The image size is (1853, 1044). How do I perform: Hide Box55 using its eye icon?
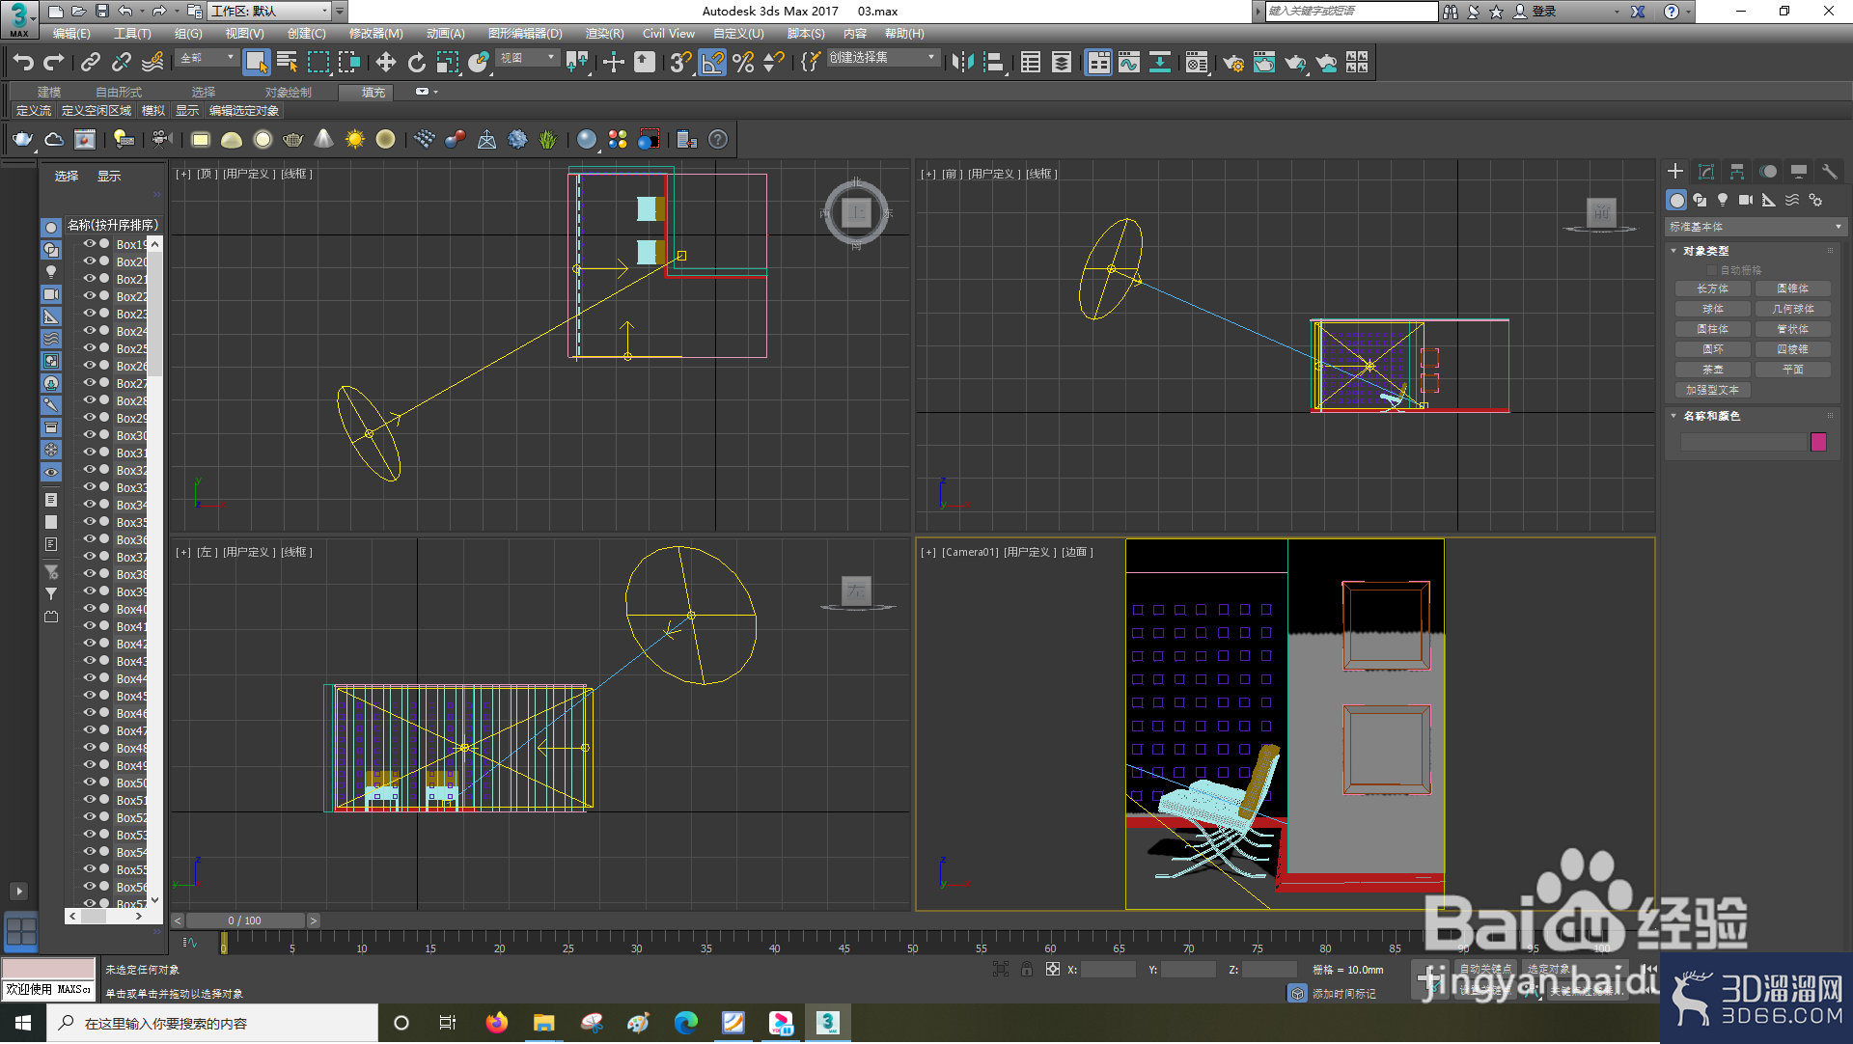click(90, 869)
